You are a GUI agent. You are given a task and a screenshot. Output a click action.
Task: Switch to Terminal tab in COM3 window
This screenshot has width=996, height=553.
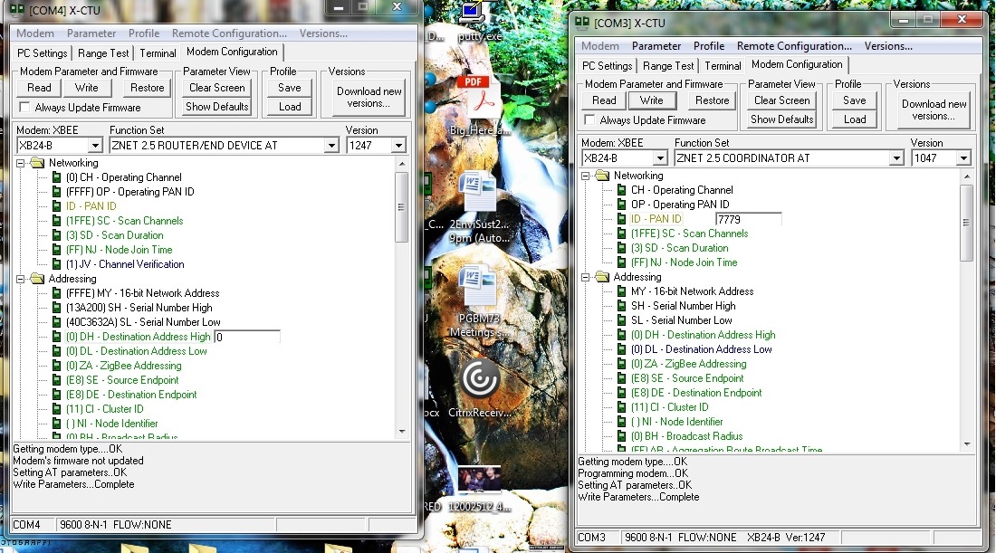point(723,66)
